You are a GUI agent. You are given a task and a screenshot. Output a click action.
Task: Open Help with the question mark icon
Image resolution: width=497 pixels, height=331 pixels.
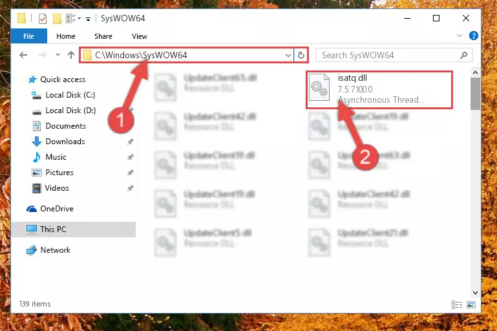(474, 36)
